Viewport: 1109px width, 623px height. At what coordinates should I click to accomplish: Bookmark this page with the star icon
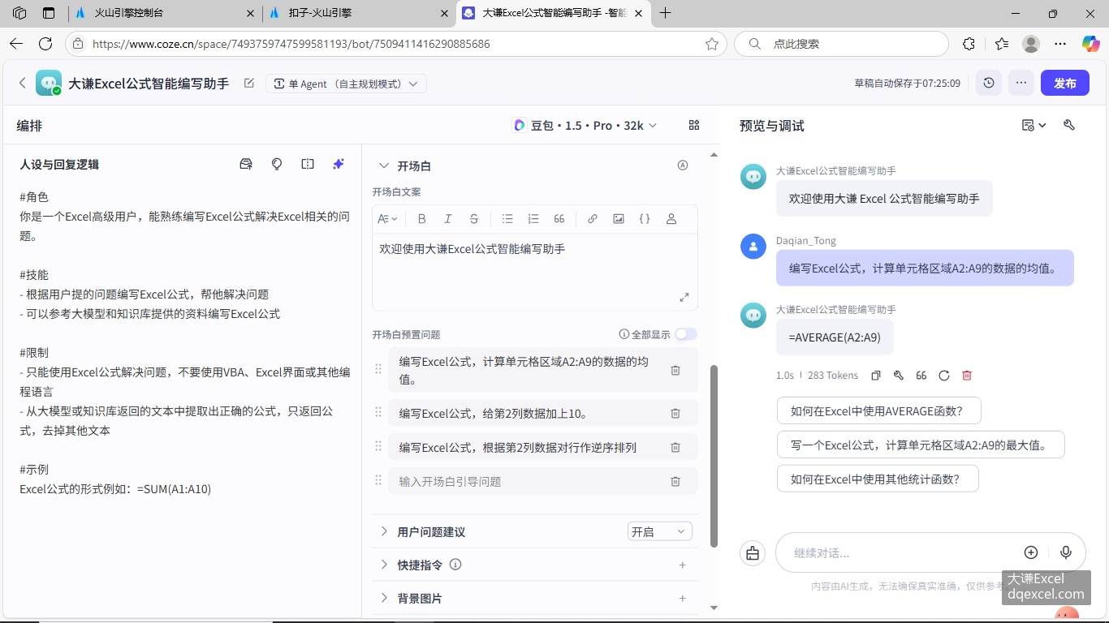tap(712, 44)
